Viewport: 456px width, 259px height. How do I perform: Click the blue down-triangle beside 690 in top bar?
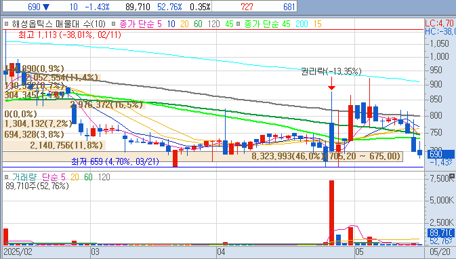pos(46,7)
